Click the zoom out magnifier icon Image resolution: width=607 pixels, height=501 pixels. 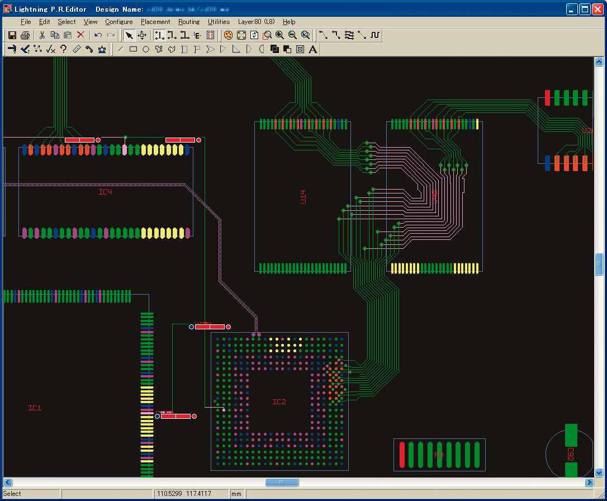(x=292, y=35)
